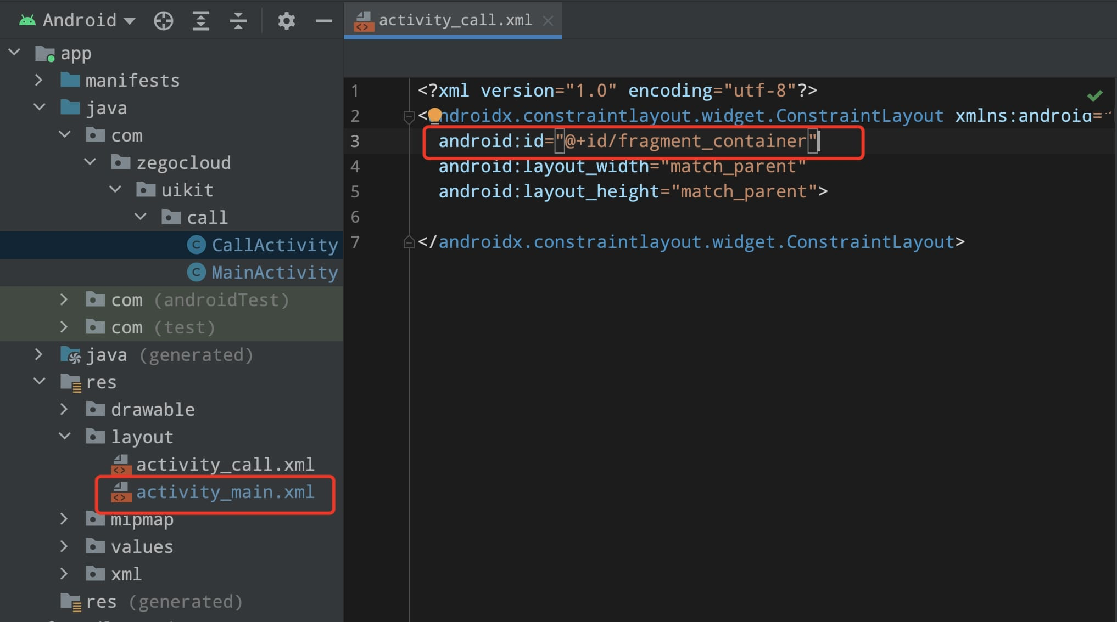Hide the project panel with minus icon

click(324, 21)
